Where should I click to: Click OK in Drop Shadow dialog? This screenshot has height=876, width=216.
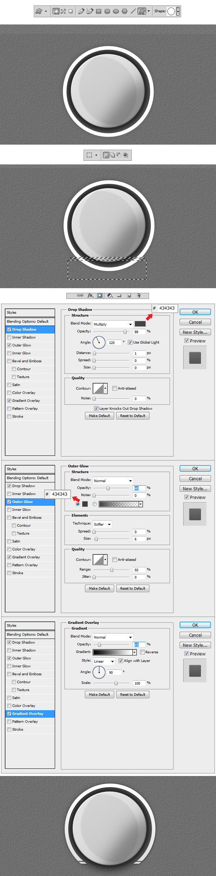(195, 312)
